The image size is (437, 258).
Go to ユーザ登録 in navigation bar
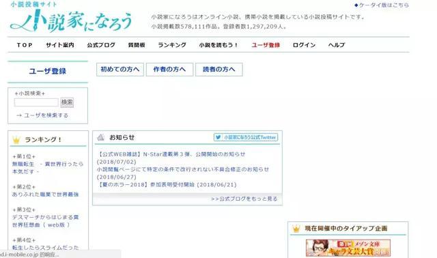(266, 45)
